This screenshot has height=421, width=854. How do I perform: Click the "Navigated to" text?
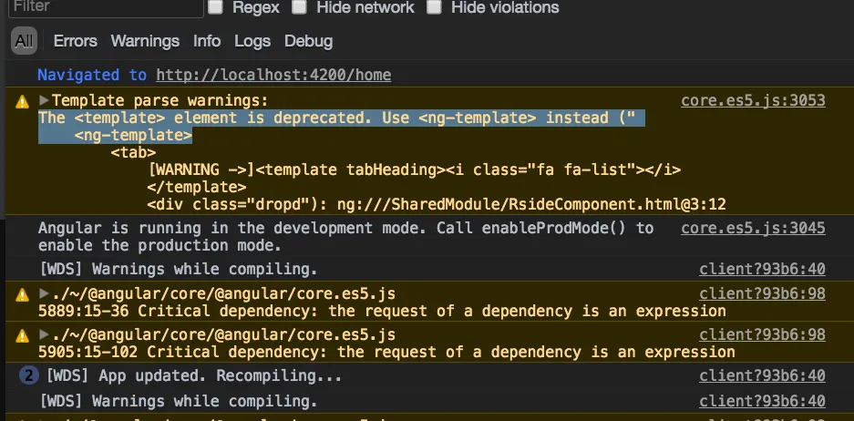point(92,75)
